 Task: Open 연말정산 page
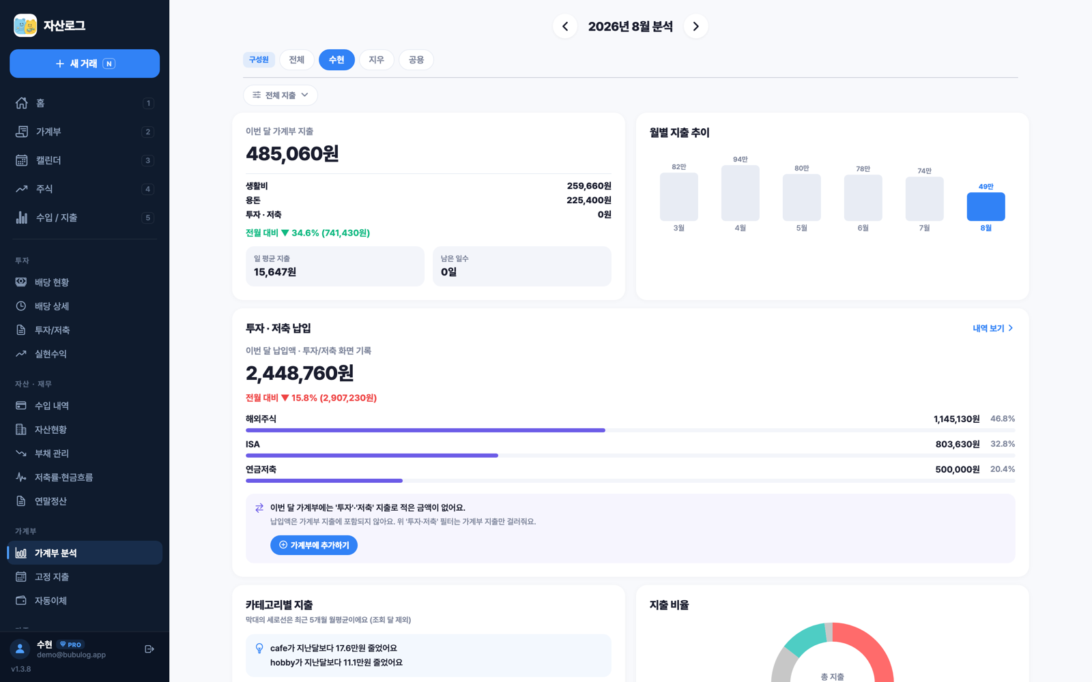point(85,501)
